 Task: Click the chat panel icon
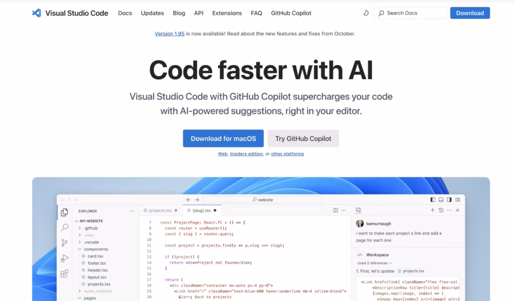point(359,210)
